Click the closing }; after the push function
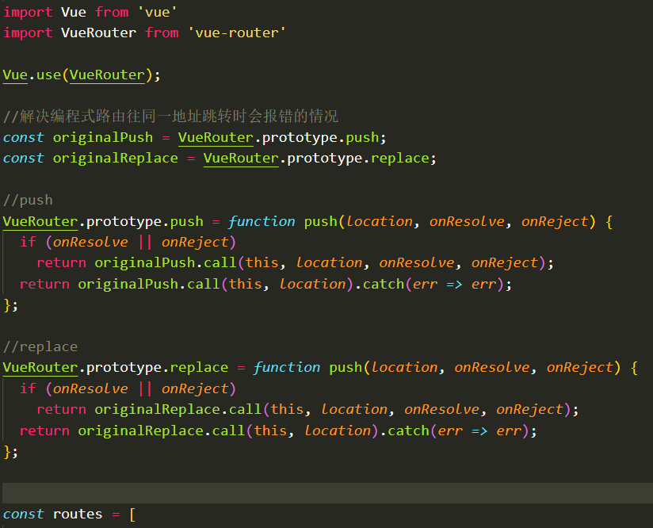Screen dimensions: 653x528 [10, 305]
